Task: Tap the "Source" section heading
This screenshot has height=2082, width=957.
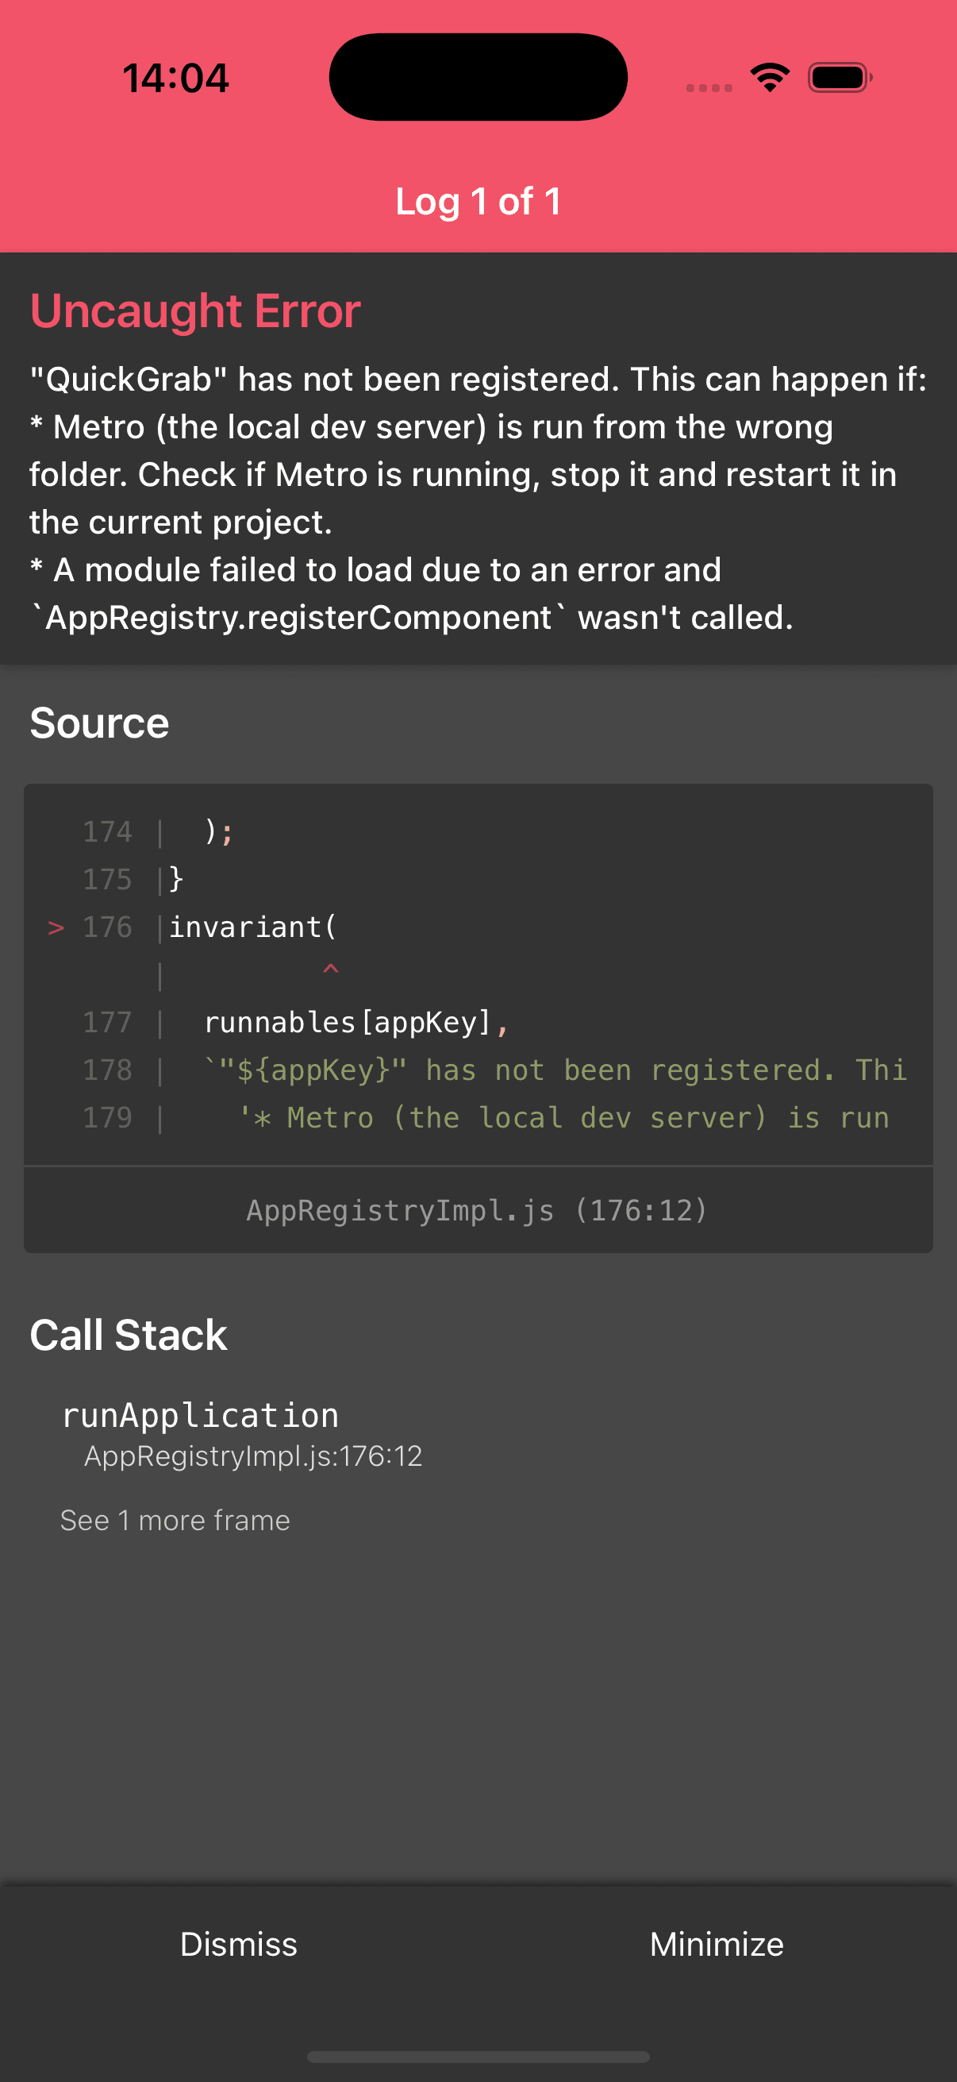Action: (x=99, y=723)
